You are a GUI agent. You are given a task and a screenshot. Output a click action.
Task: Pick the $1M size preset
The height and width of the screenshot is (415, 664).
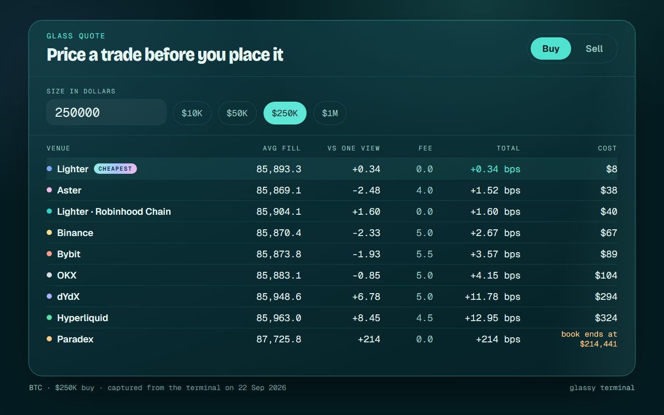point(330,113)
